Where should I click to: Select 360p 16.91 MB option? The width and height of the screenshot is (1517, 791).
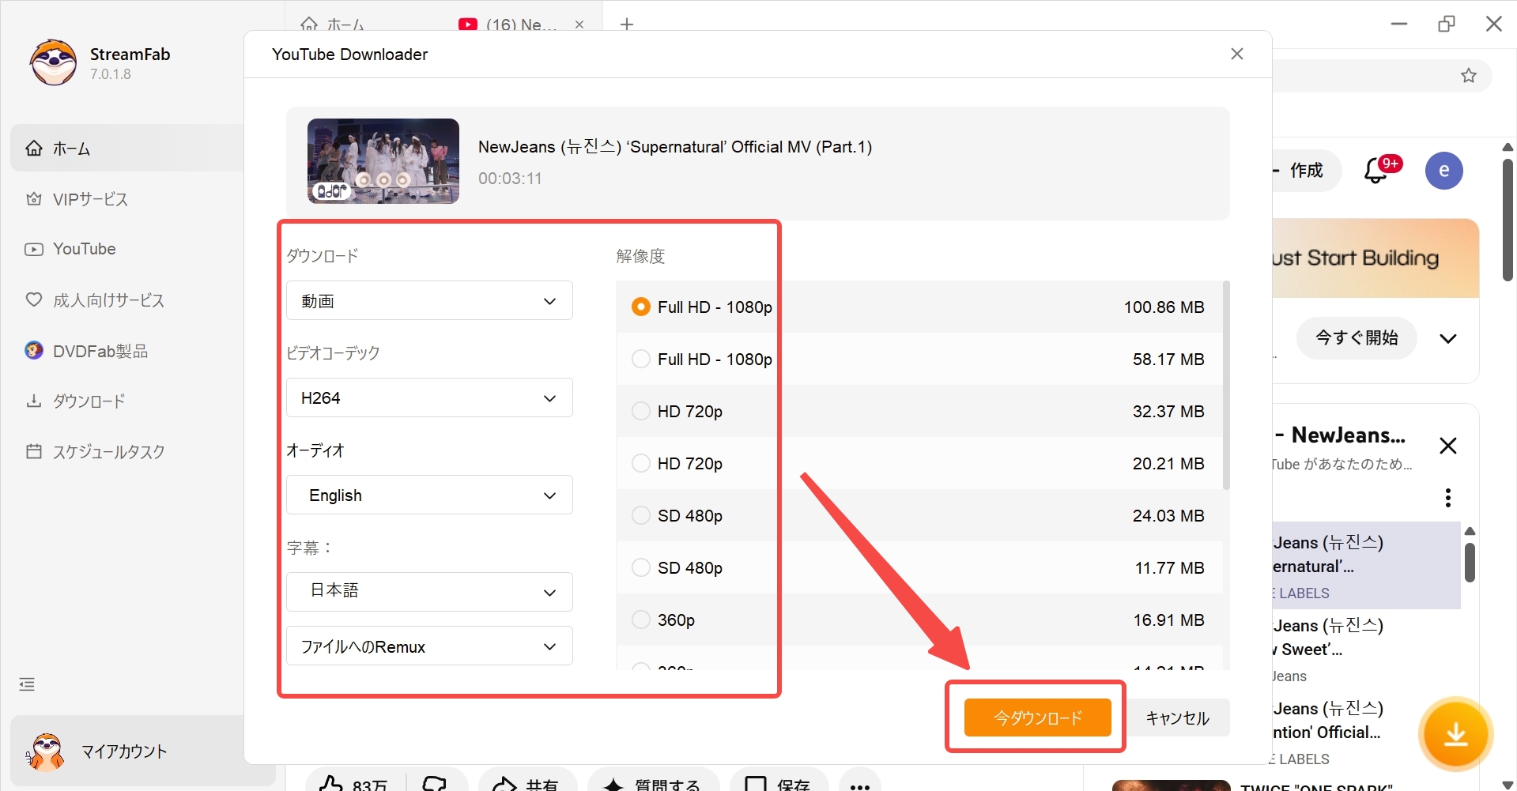919,620
